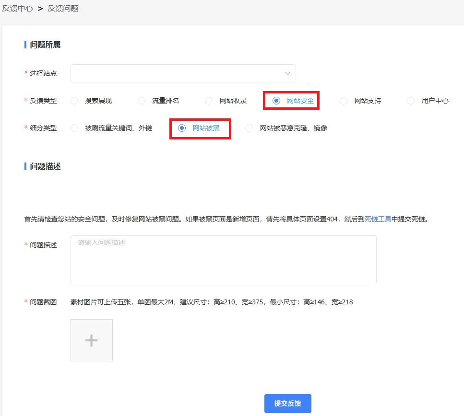
Task: Click the 提交反馈 submit button
Action: click(287, 403)
